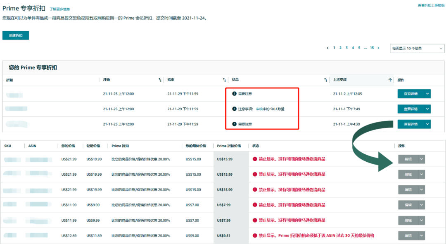
Task: Select page 2 in pagination
Action: click(340, 48)
